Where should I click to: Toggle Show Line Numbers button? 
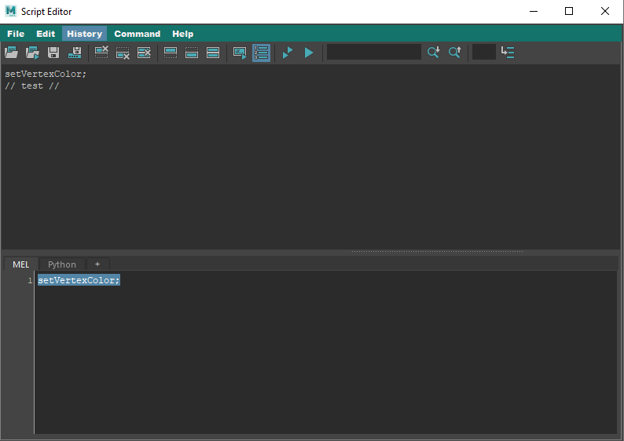click(x=262, y=53)
